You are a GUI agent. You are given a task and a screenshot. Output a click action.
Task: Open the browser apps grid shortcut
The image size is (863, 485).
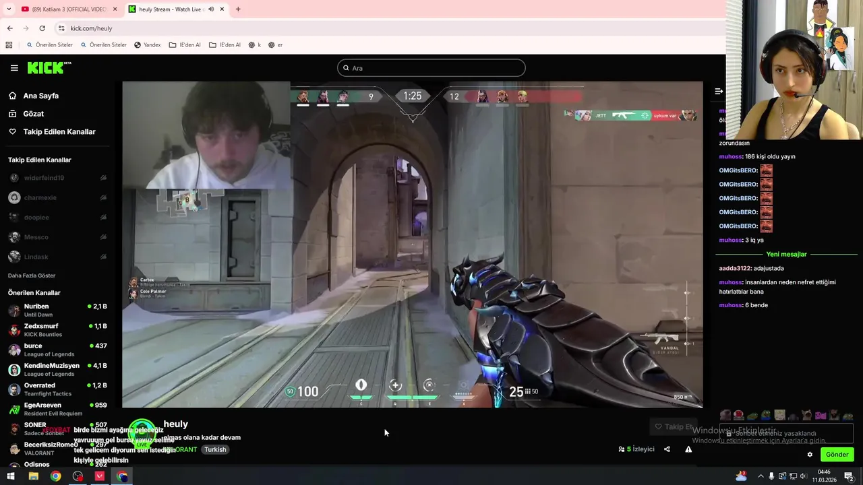[x=9, y=45]
